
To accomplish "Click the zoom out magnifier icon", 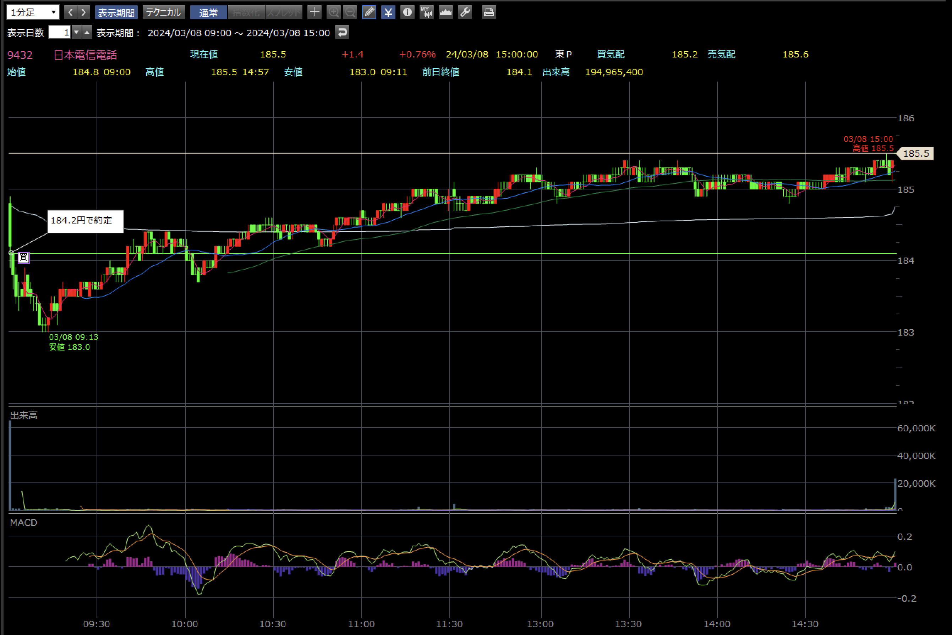I will [x=350, y=12].
